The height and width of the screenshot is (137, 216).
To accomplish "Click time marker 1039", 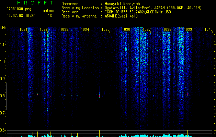I will tap(188, 29).
